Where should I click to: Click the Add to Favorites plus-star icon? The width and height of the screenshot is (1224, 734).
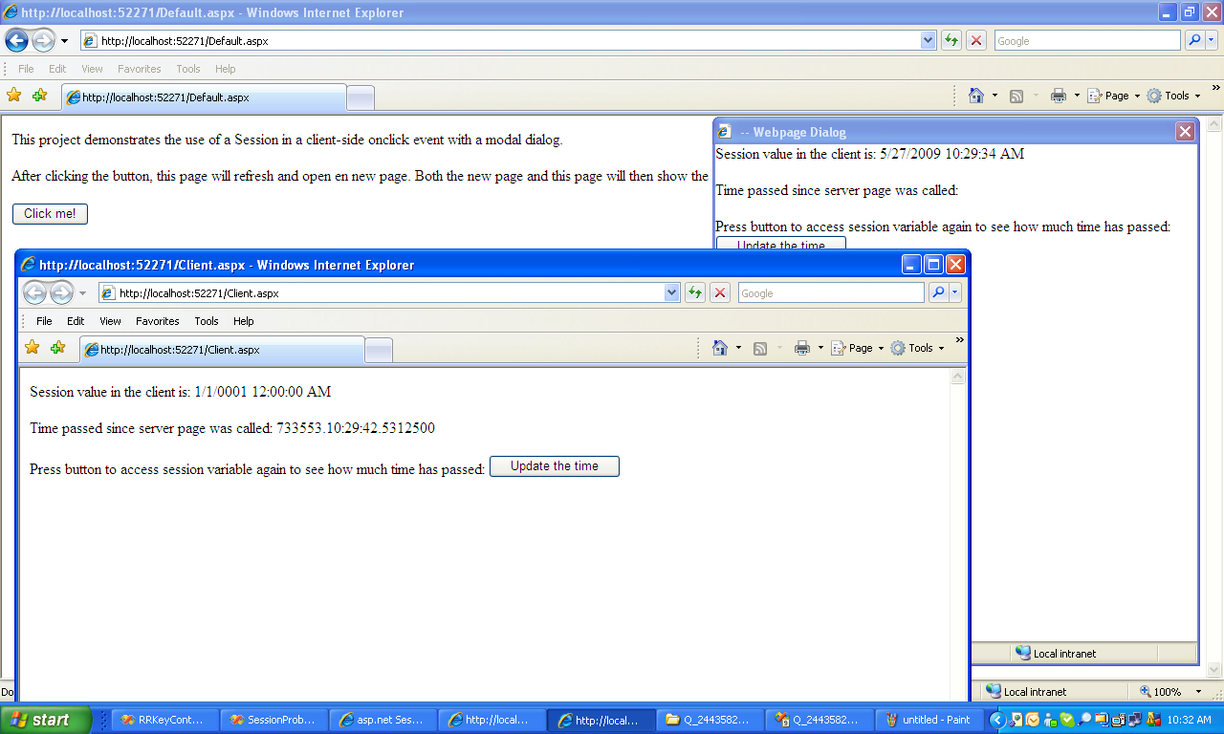coord(56,348)
